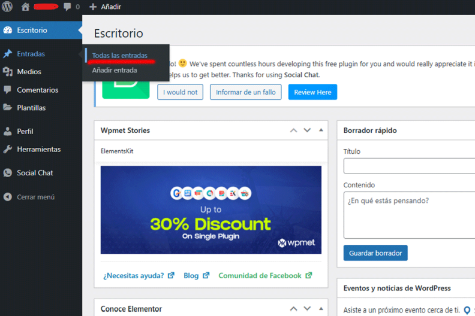Move Conoce Elementor widget up

pos(293,309)
